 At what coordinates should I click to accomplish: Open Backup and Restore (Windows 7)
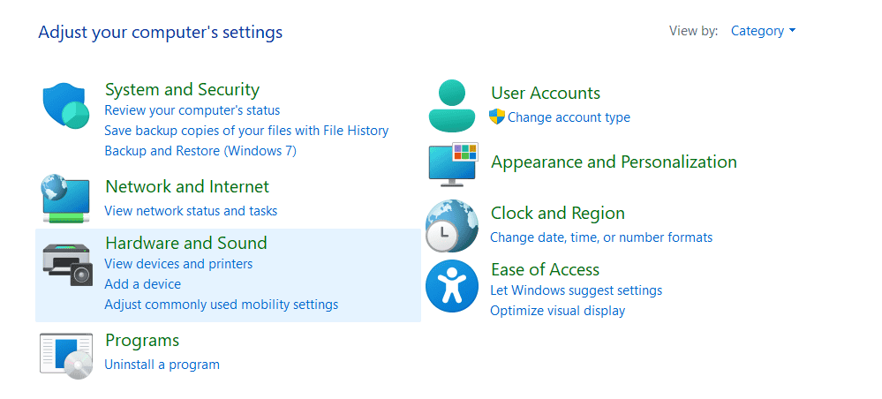200,151
